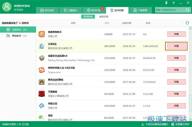Select 其他软件 (43) category
The image size is (192, 127).
18,36
